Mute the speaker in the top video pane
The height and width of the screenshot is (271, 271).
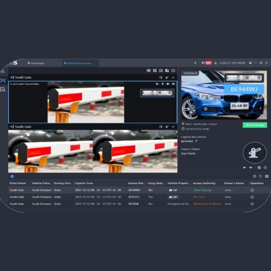tap(157, 84)
